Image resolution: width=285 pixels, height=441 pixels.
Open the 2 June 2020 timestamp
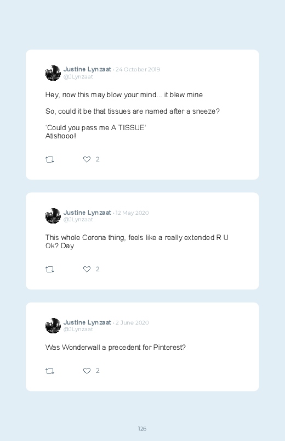[x=132, y=322]
